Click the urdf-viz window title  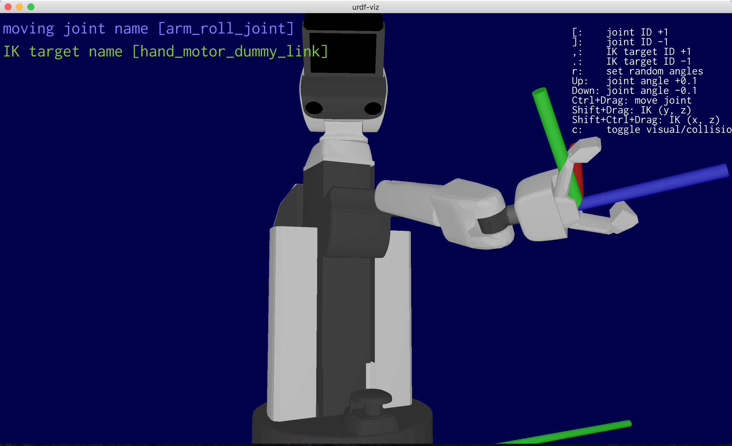tap(365, 7)
